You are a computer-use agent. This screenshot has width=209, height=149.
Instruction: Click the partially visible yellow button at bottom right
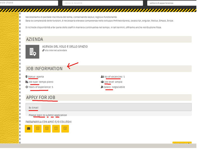pos(182,143)
